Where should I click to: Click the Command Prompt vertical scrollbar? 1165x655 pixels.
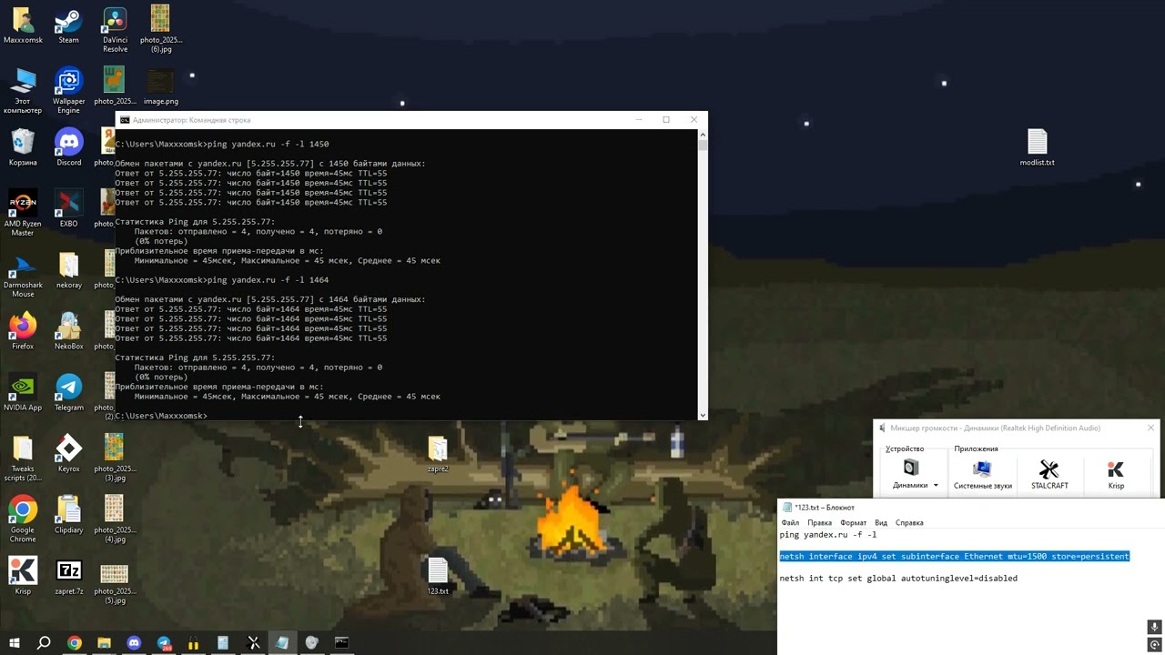coord(703,274)
